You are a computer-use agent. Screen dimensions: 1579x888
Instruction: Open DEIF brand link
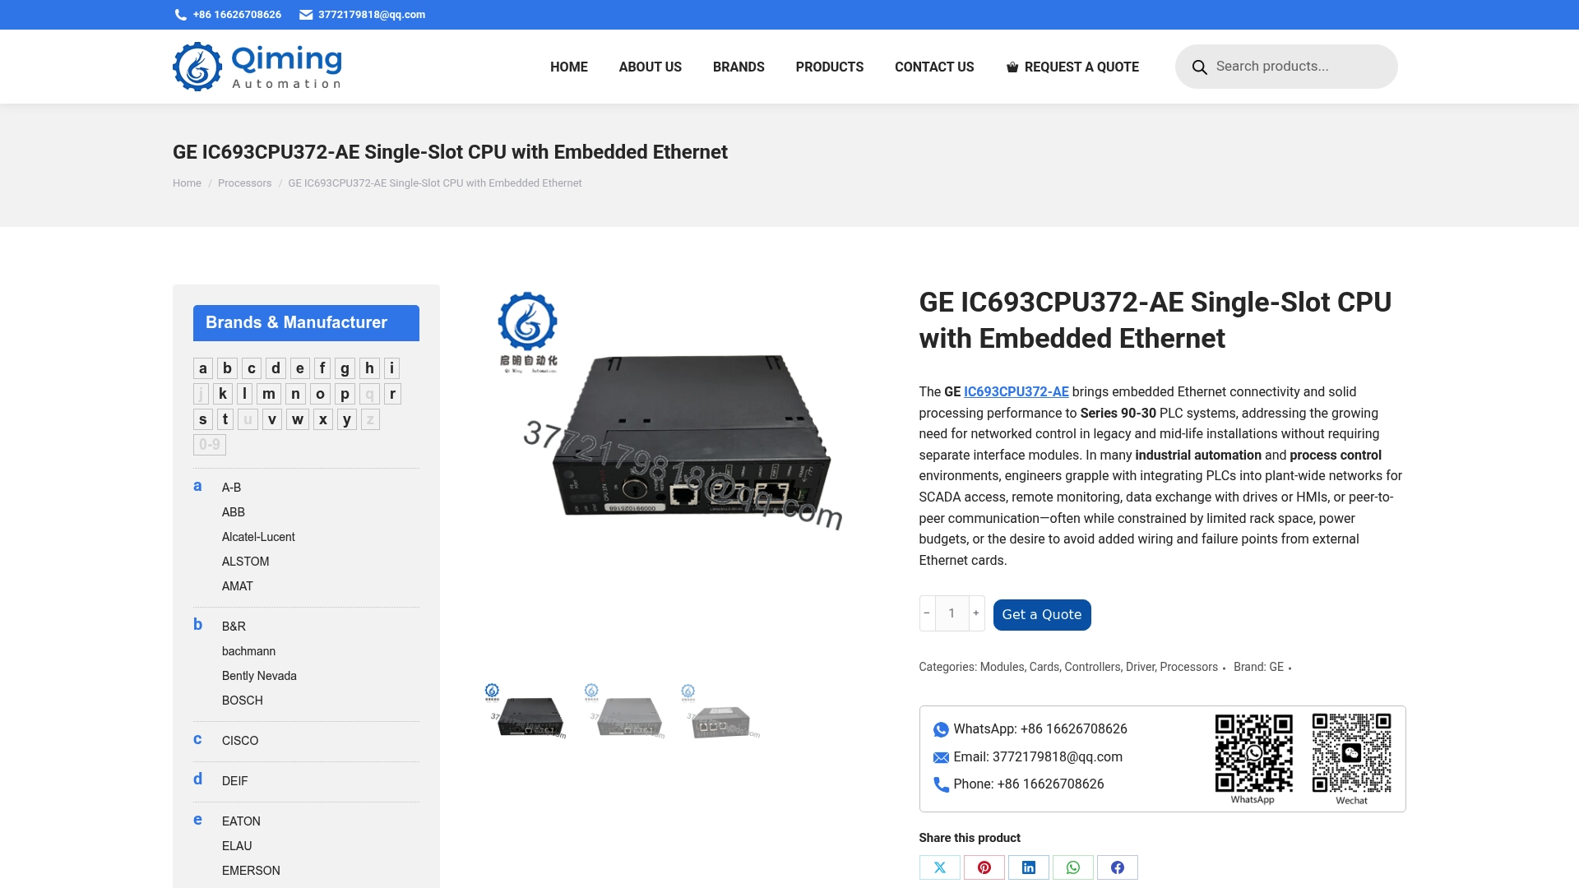[234, 781]
